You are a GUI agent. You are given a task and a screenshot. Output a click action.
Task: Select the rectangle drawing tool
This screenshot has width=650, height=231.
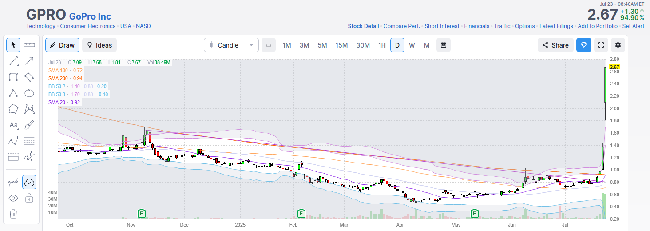coord(13,77)
